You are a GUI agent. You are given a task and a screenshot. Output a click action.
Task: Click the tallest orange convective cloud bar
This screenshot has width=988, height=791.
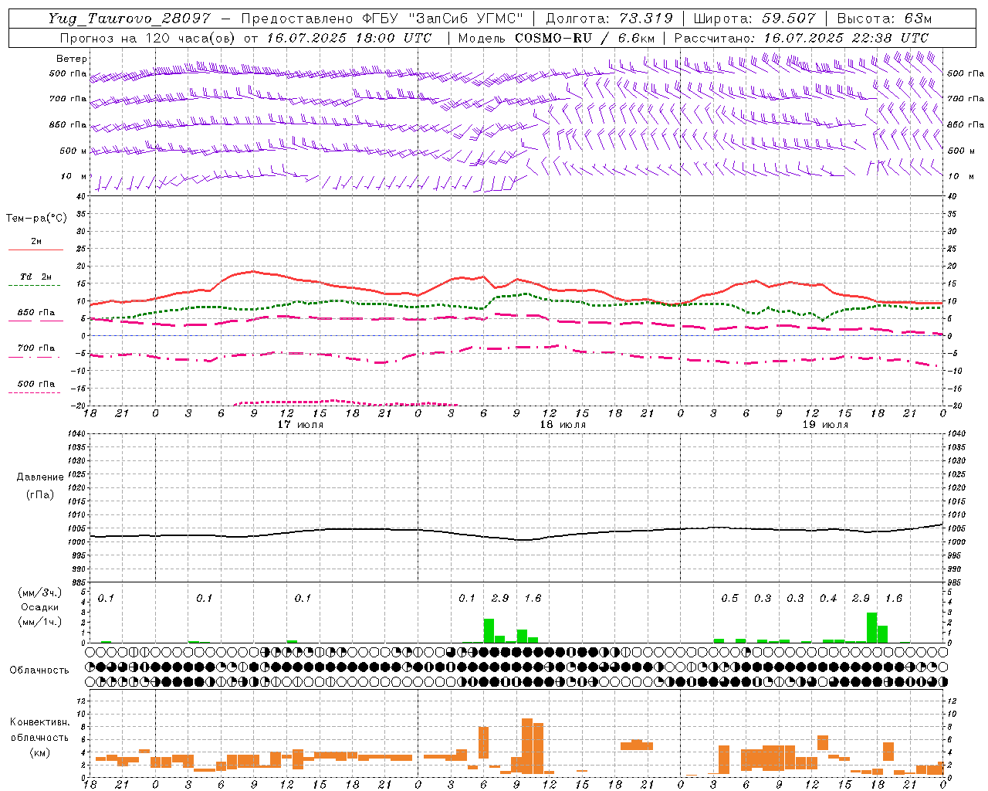tap(527, 746)
